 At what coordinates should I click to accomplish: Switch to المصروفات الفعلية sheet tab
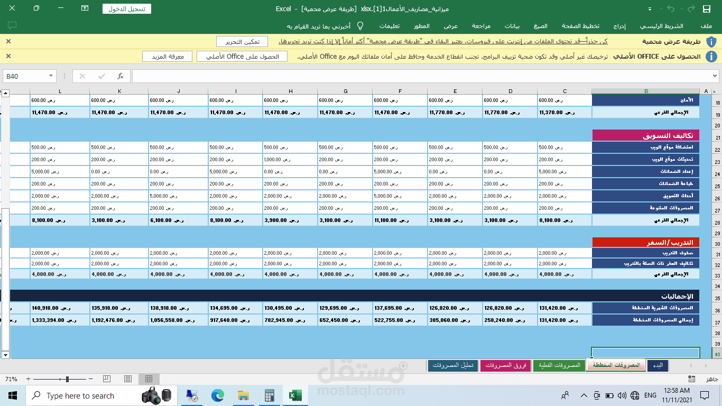[x=559, y=365]
